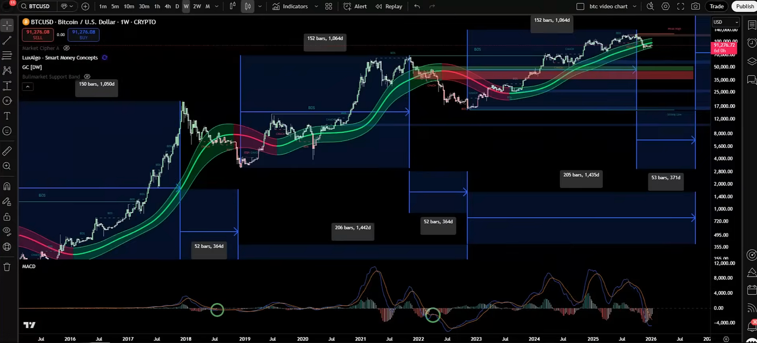The width and height of the screenshot is (757, 343).
Task: Select the geometric shapes brush tool
Action: (7, 100)
